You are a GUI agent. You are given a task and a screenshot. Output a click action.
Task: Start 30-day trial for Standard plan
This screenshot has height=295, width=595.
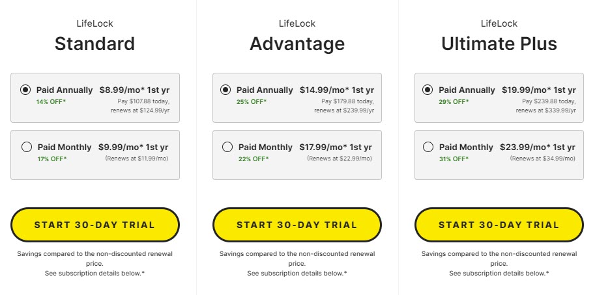[95, 225]
